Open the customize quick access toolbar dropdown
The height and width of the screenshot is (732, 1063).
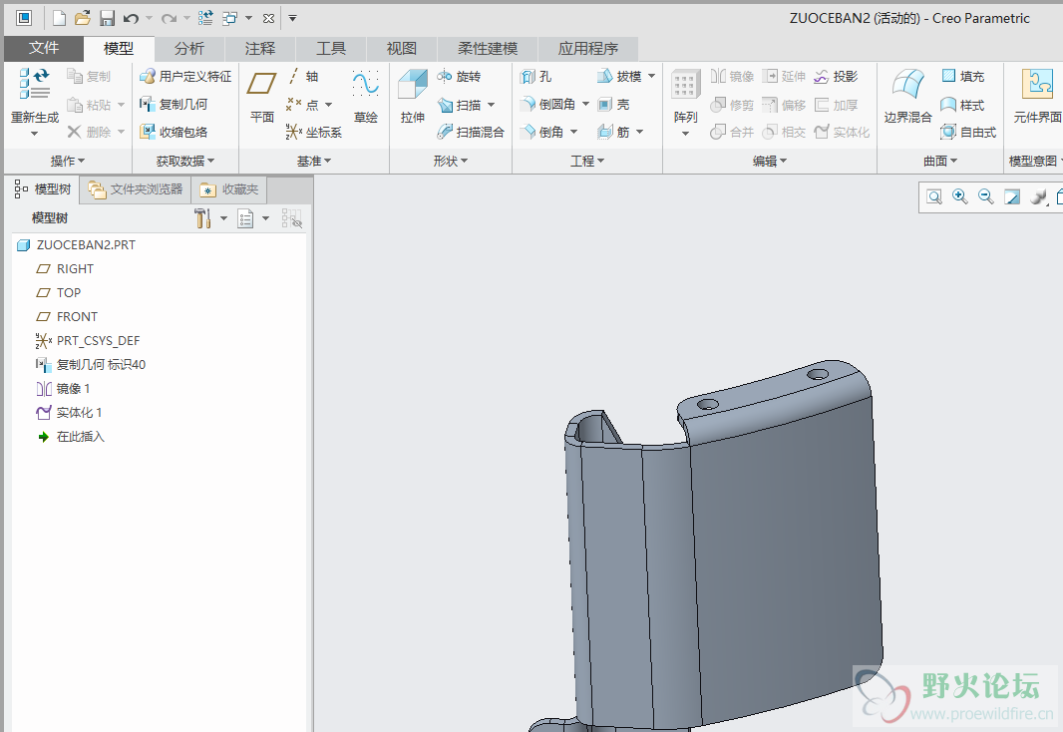tap(293, 18)
